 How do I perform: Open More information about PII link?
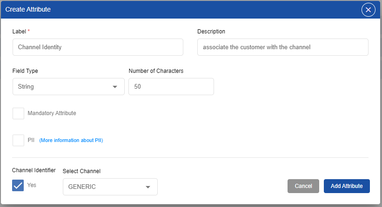click(71, 140)
